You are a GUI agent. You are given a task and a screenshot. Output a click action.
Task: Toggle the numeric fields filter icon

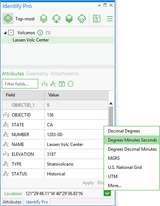44,84
